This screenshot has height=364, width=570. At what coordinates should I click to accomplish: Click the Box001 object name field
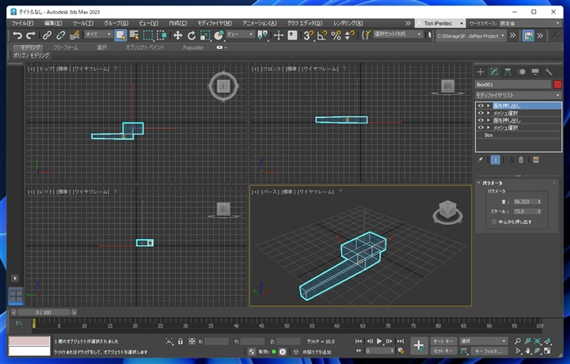(513, 85)
